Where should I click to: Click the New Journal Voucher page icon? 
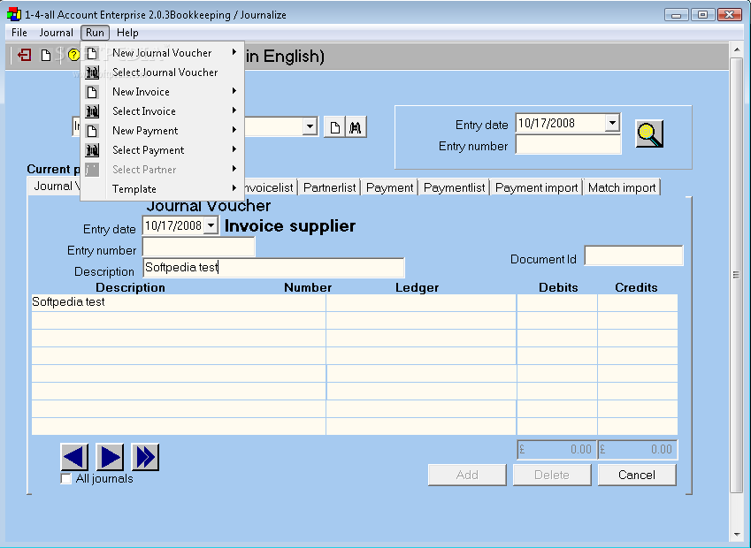(x=92, y=53)
